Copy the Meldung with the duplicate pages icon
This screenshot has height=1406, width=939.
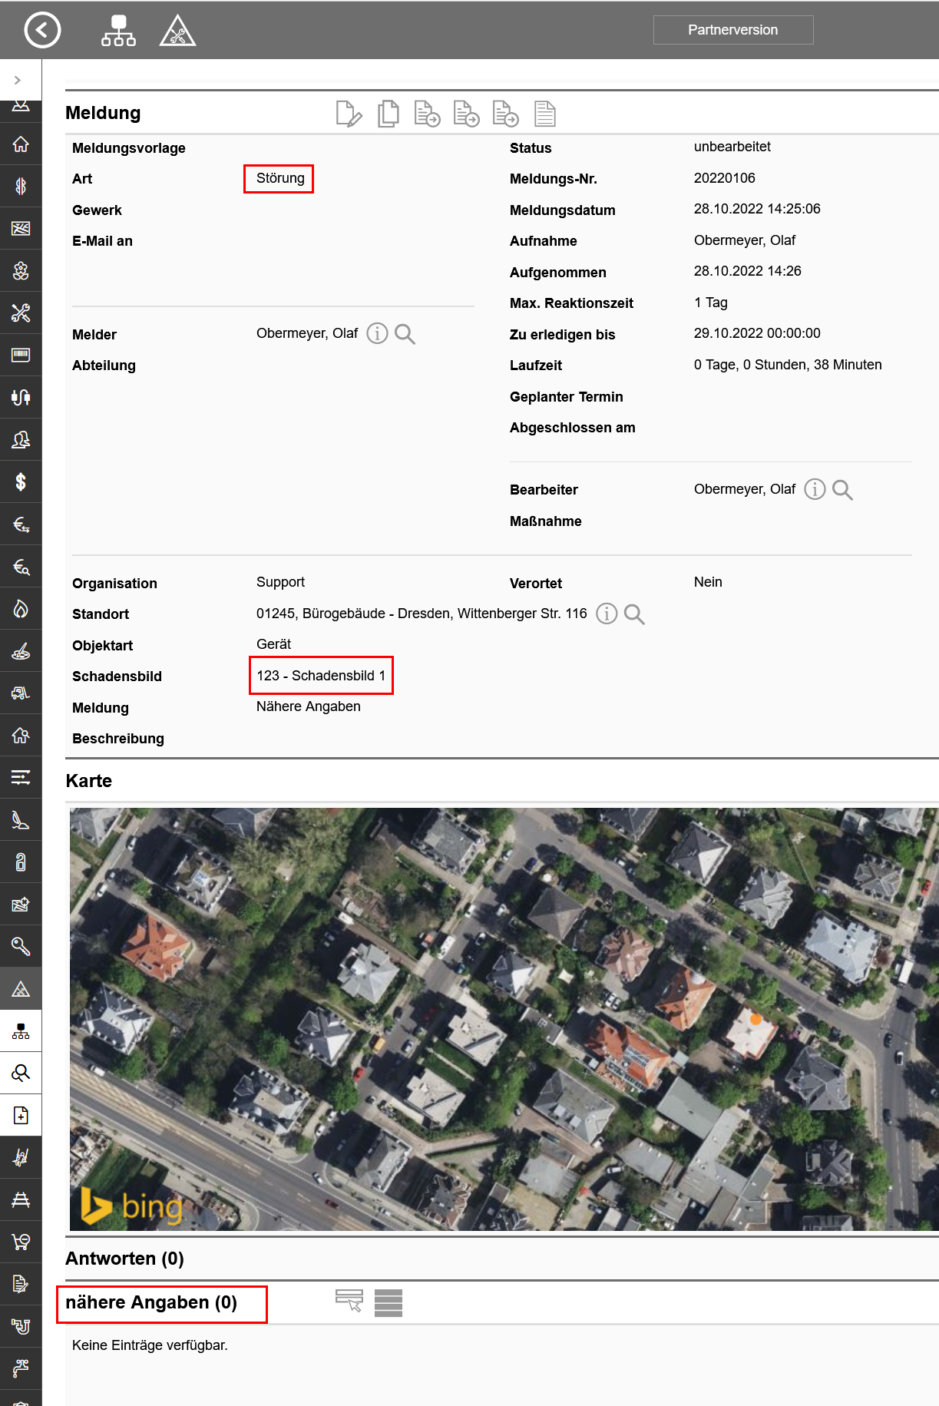[x=388, y=114]
